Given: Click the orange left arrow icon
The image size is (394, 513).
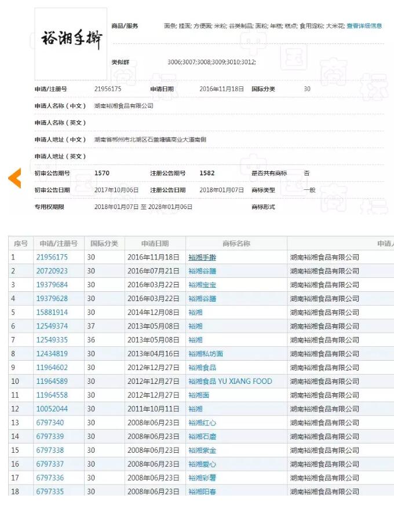Looking at the screenshot, I should pyautogui.click(x=14, y=178).
